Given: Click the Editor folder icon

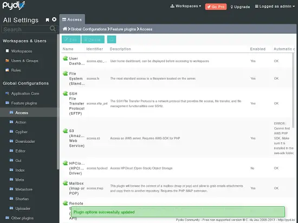Looking at the screenshot, I should tap(11, 150).
